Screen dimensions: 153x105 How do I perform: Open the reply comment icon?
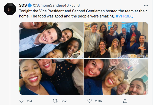point(21,101)
